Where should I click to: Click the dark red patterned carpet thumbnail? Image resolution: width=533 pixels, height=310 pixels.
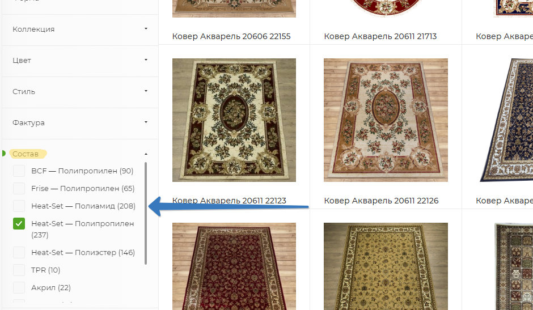[234, 266]
